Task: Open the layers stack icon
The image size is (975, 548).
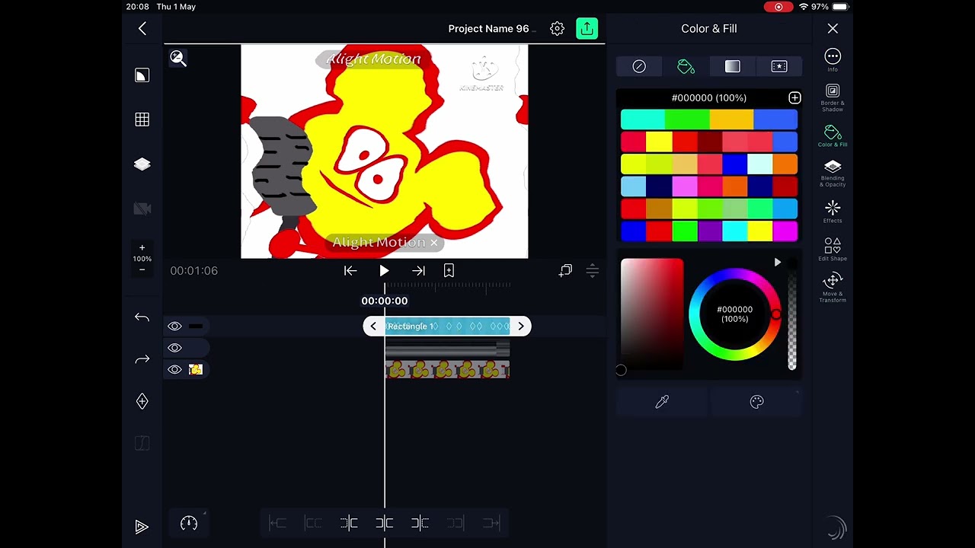Action: (x=142, y=164)
